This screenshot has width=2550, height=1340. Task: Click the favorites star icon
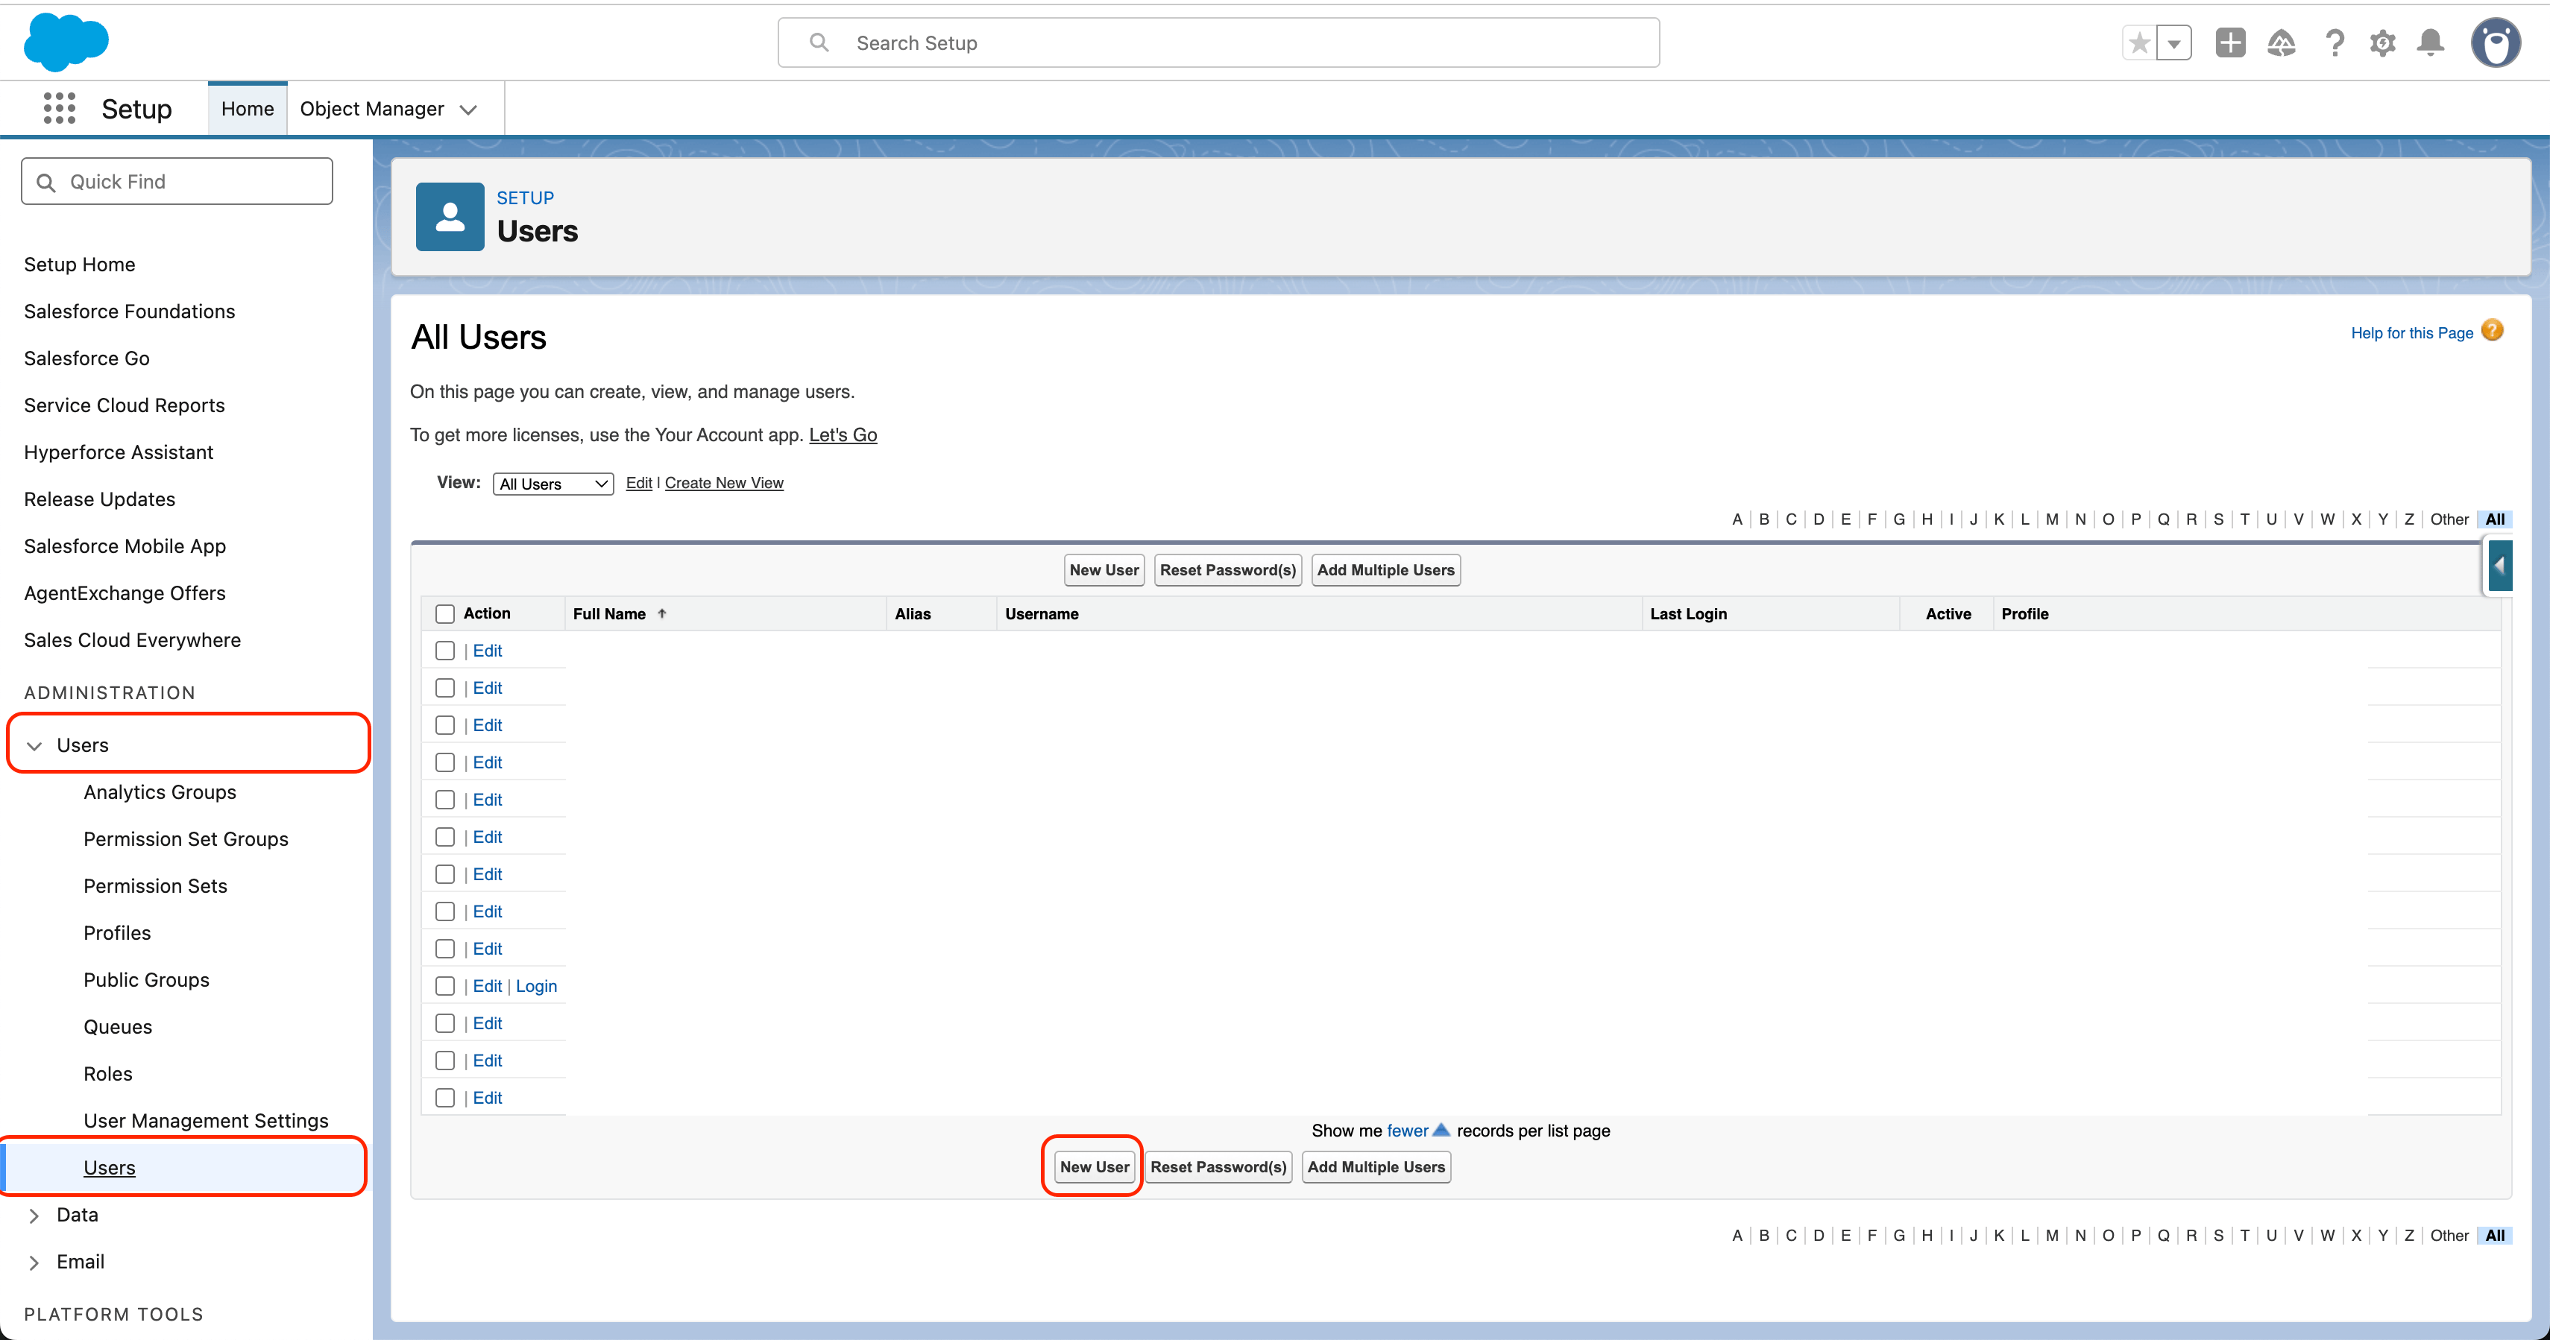[2139, 42]
